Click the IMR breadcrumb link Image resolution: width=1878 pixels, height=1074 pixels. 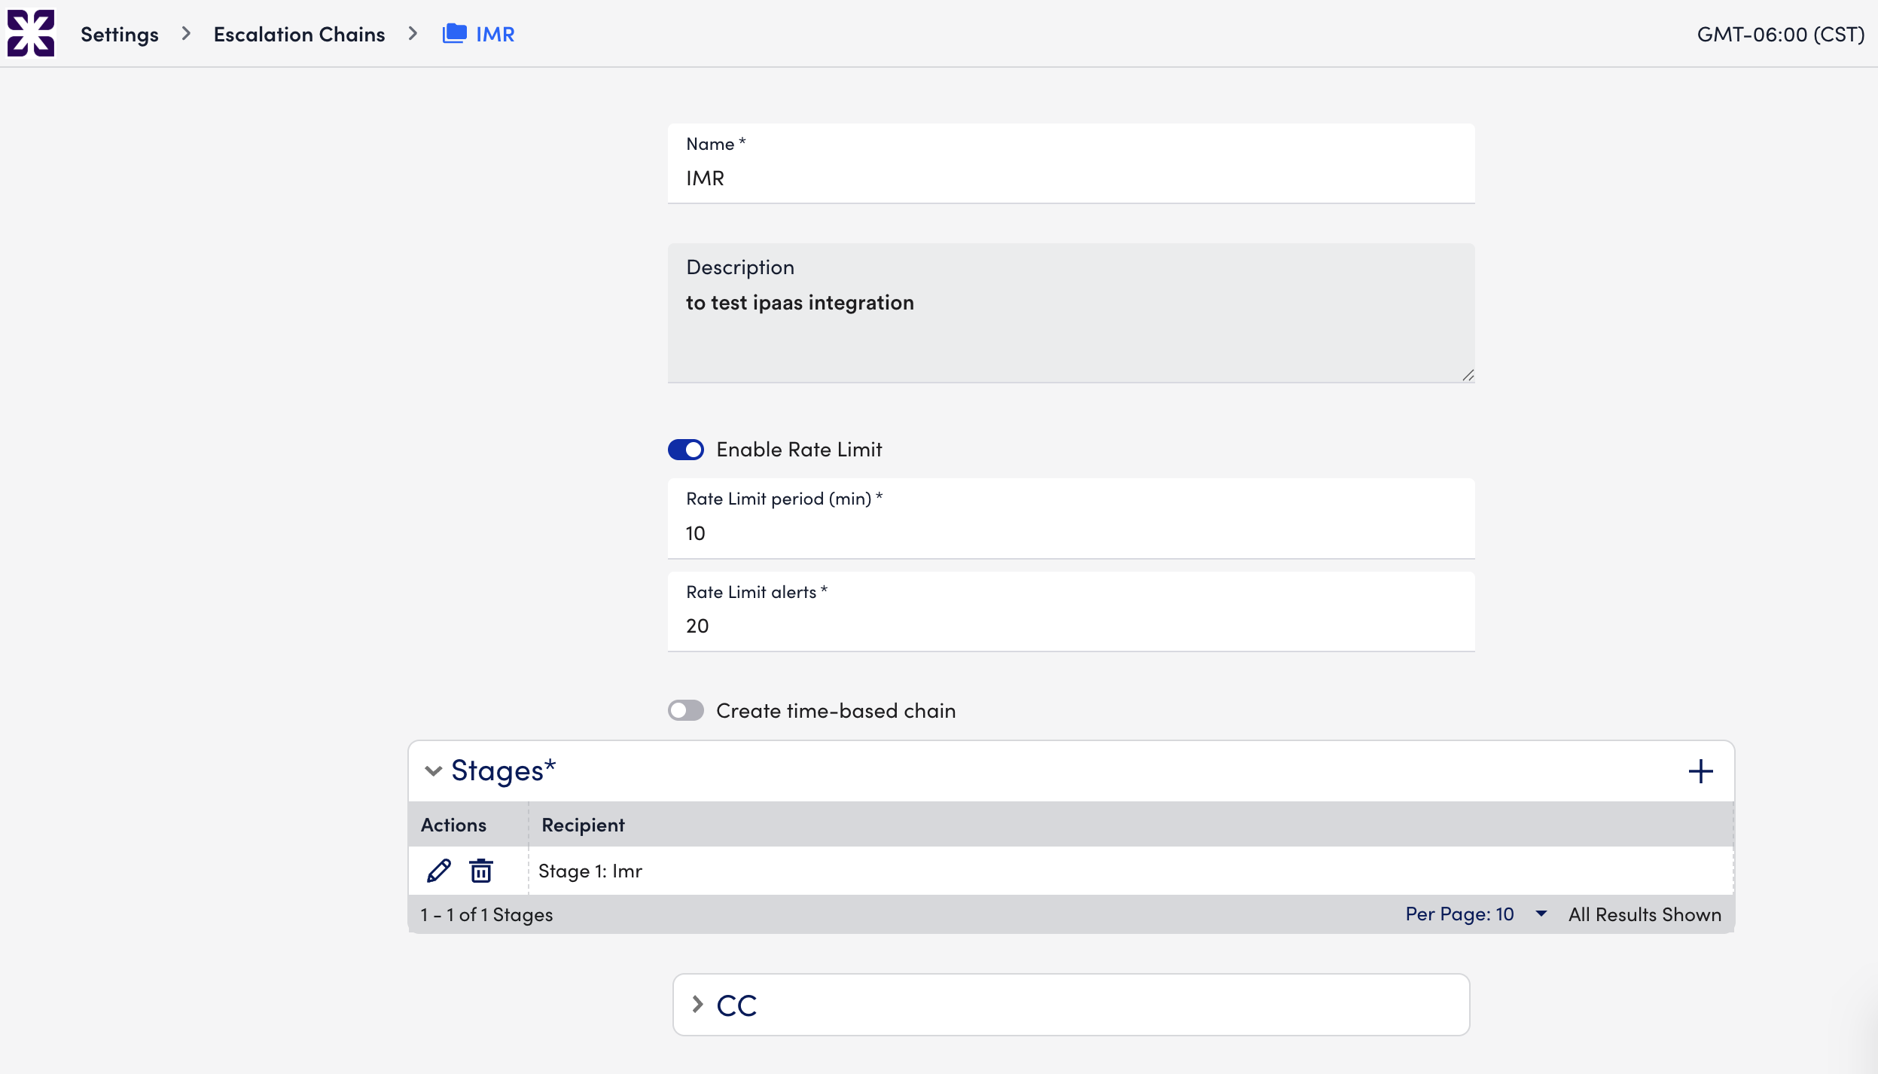[x=495, y=34]
